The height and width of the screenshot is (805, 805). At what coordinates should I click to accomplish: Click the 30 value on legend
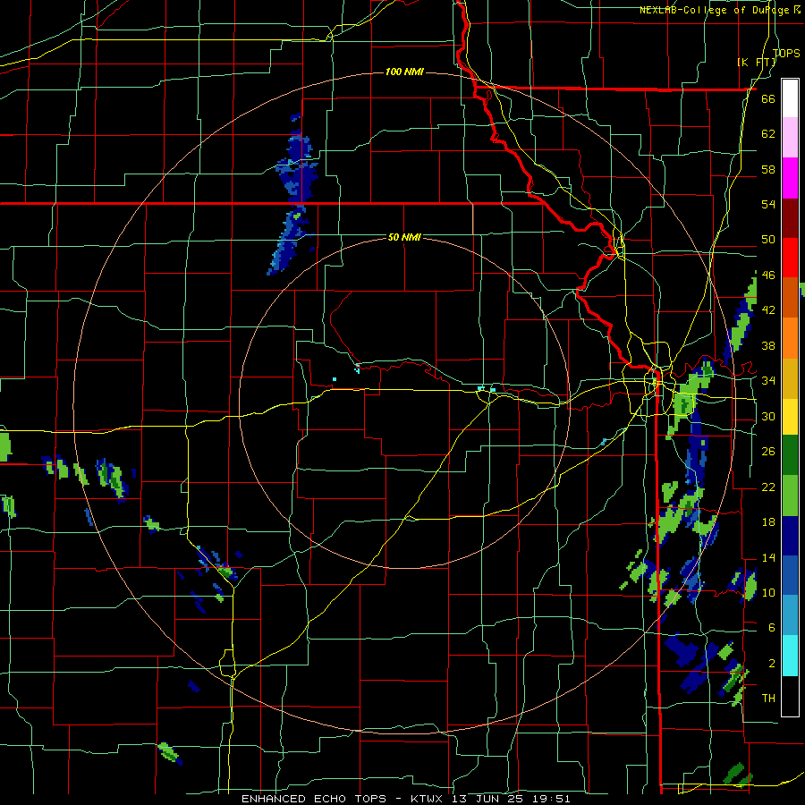(768, 416)
